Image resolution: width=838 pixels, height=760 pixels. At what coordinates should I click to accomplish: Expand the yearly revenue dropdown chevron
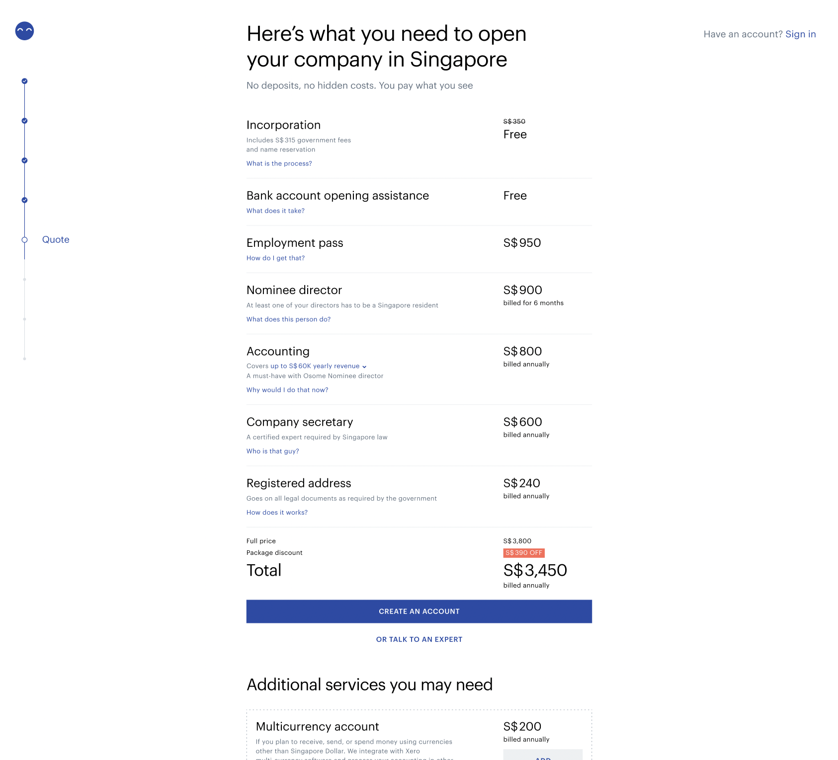click(364, 367)
